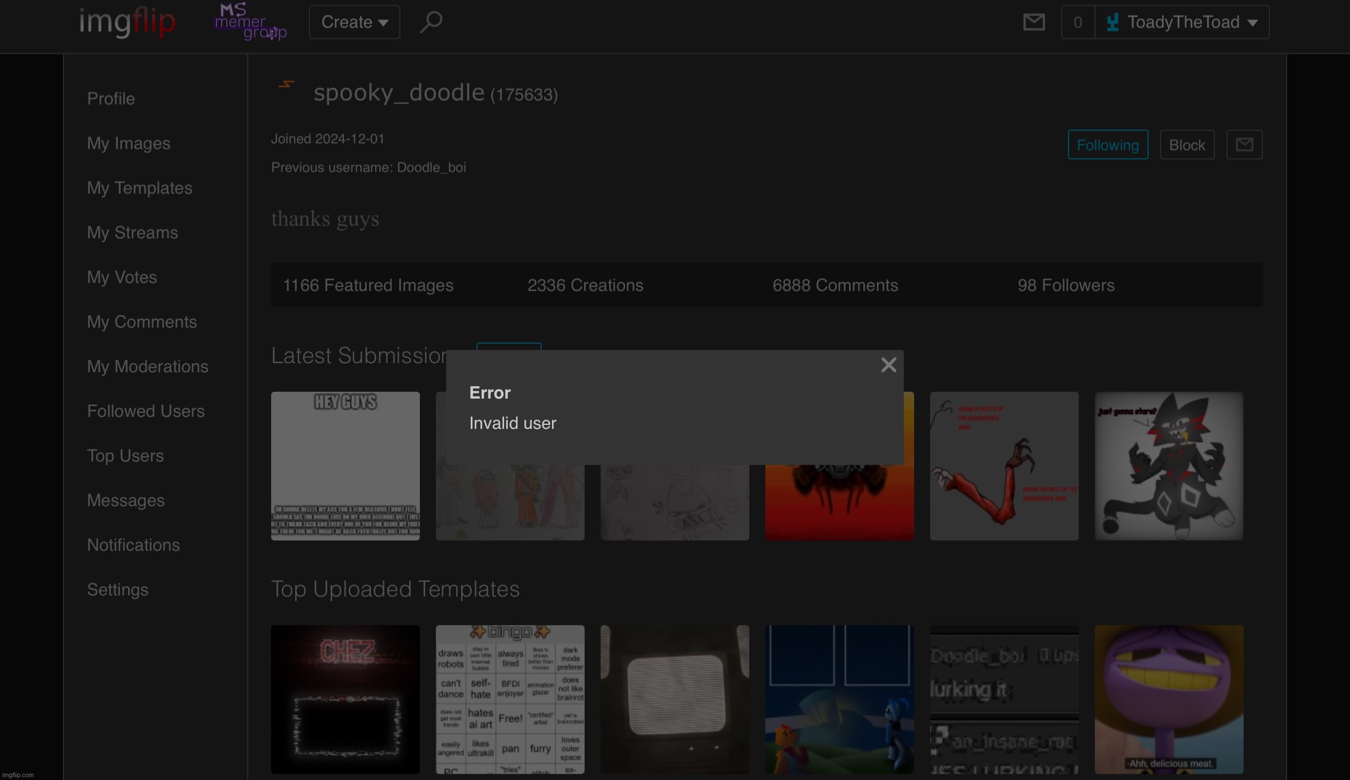Screen dimensions: 1350x780
Task: Close the Error dialog with X
Action: [888, 365]
